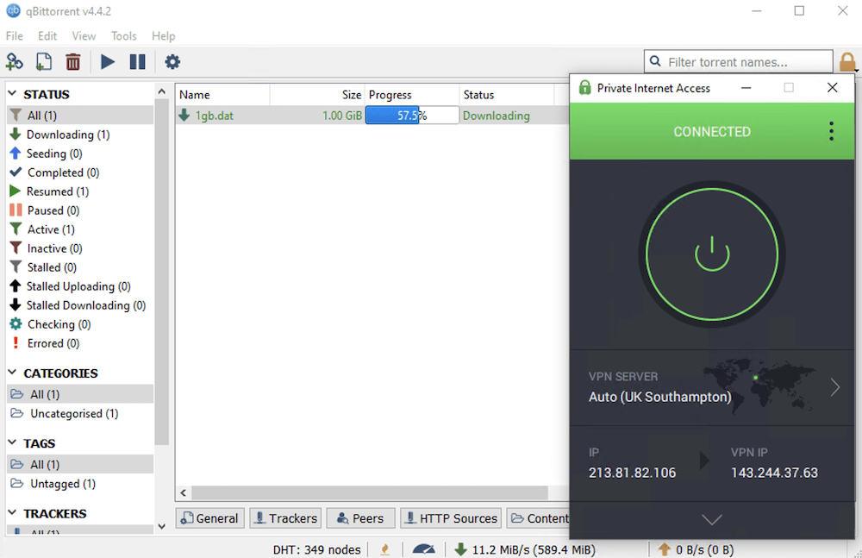The width and height of the screenshot is (862, 558).
Task: Open the Tools menu
Action: point(123,35)
